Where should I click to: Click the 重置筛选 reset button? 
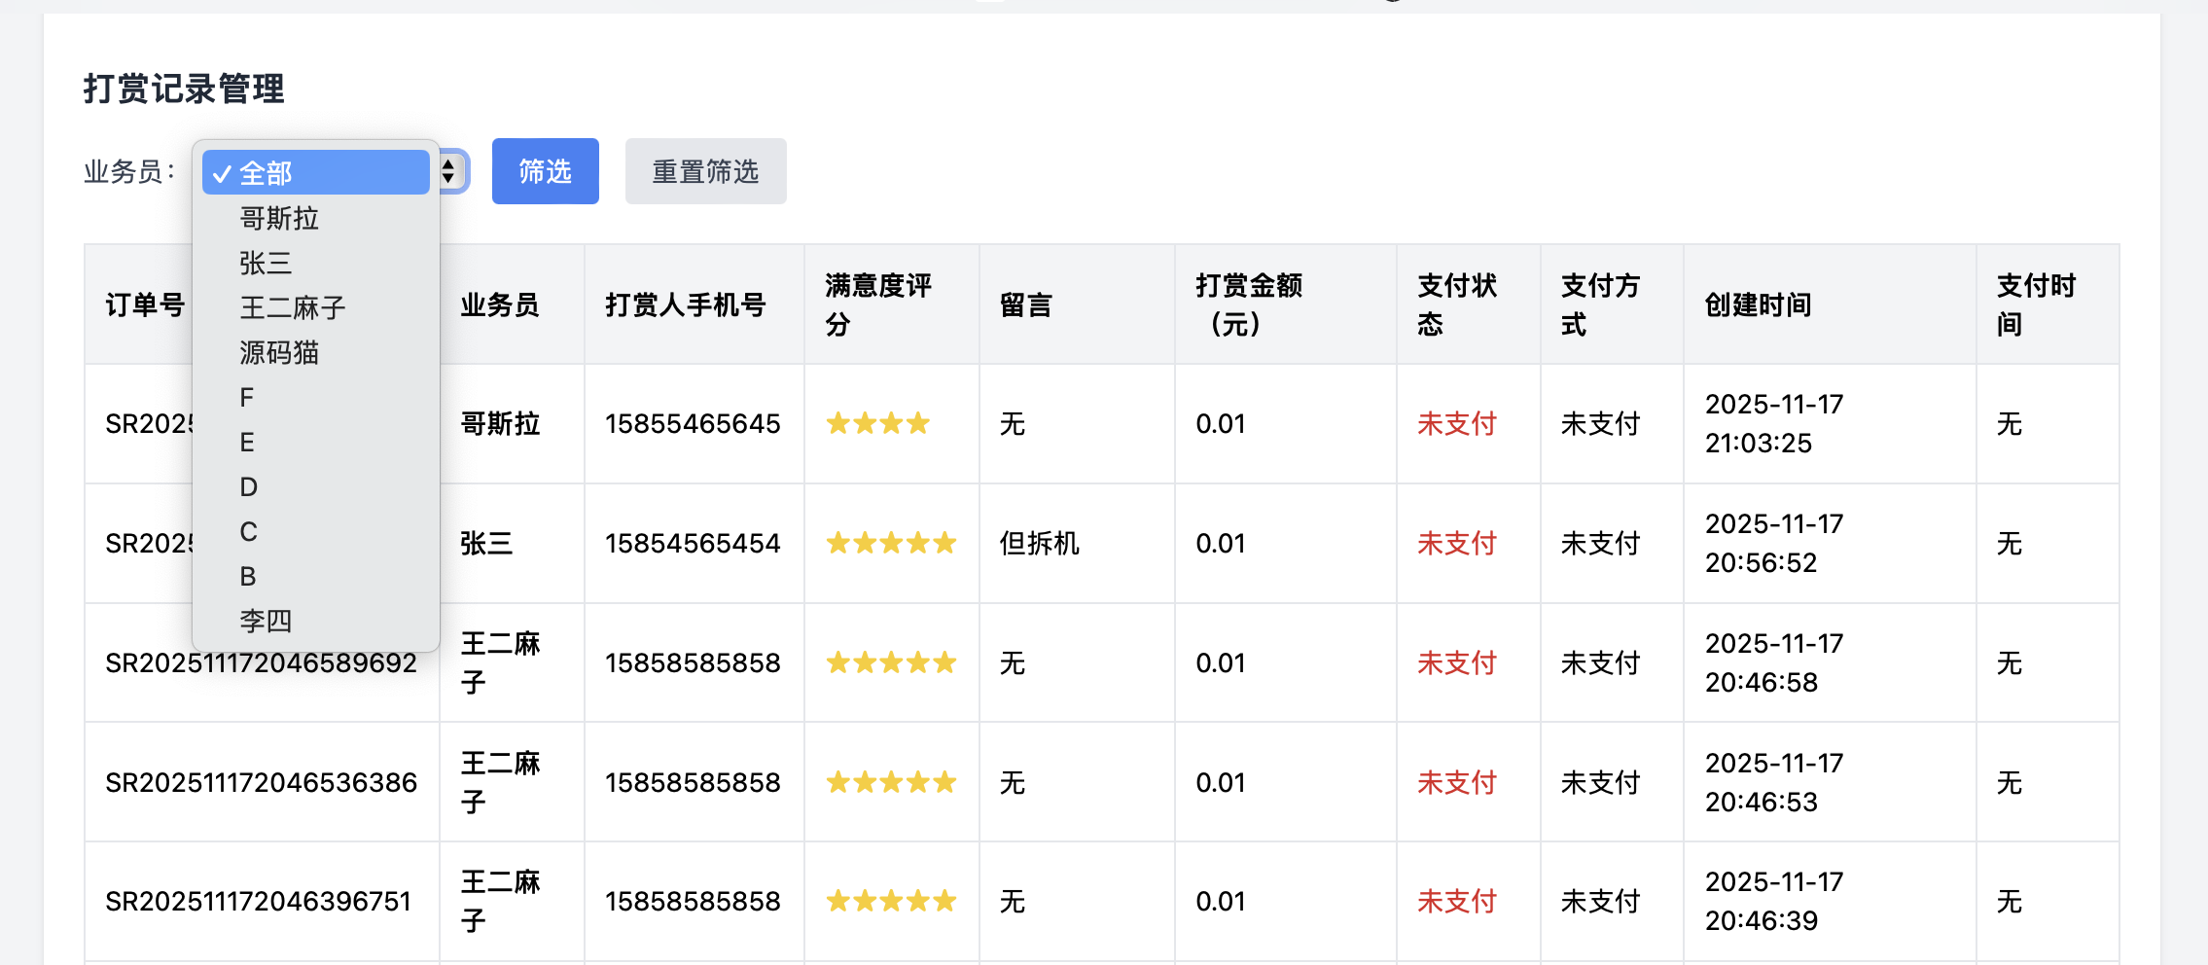point(705,171)
